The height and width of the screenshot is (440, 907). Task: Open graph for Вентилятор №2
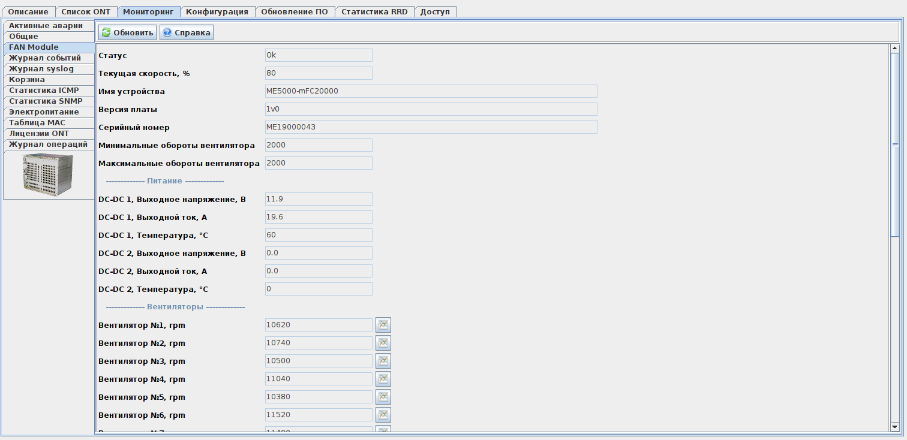[x=383, y=343]
